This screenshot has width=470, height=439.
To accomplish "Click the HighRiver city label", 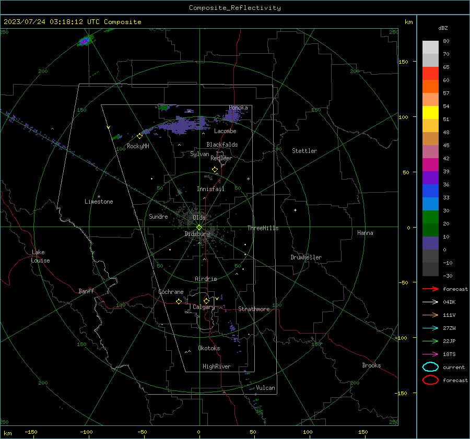I will (x=217, y=366).
